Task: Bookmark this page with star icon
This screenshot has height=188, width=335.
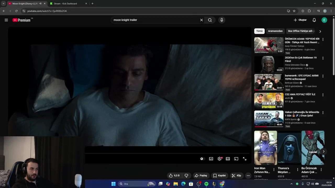Action: [294, 11]
